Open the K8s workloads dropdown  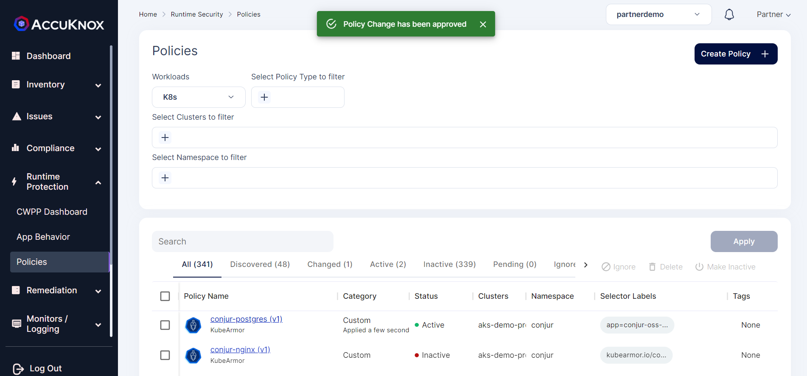[x=199, y=97]
